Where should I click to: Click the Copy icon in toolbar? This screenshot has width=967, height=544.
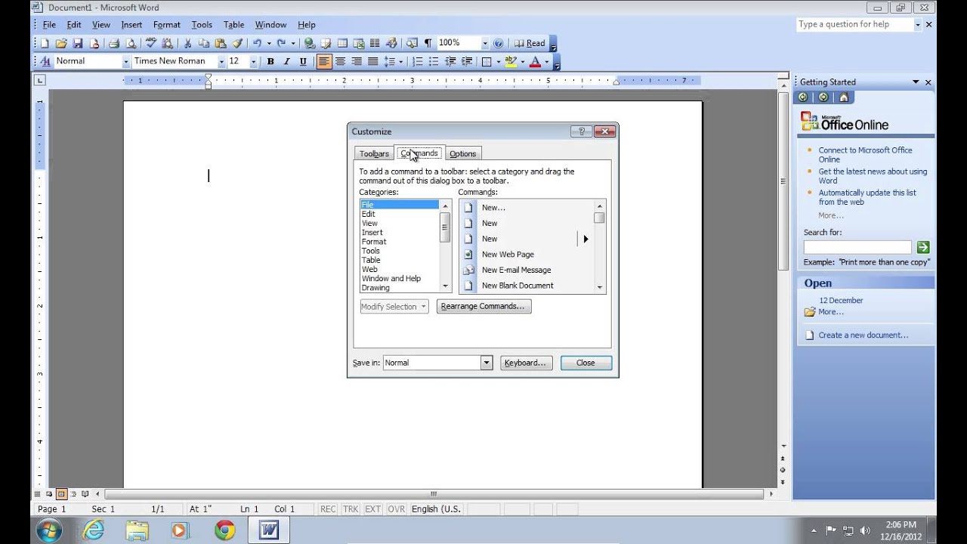click(204, 44)
